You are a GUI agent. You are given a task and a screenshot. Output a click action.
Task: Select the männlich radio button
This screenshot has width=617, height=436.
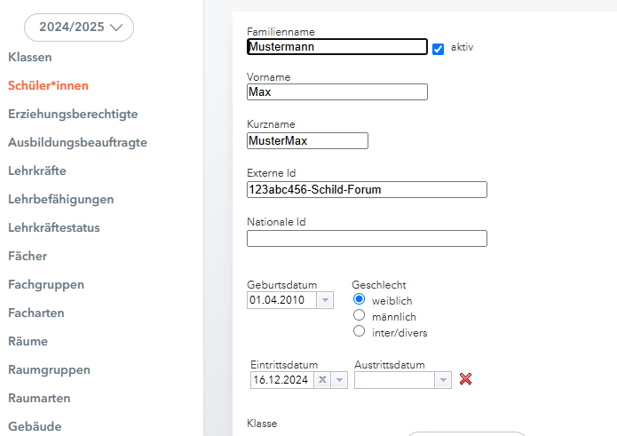coord(359,315)
